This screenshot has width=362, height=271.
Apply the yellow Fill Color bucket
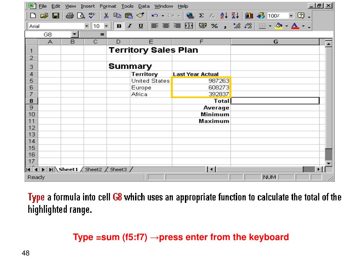click(x=279, y=26)
